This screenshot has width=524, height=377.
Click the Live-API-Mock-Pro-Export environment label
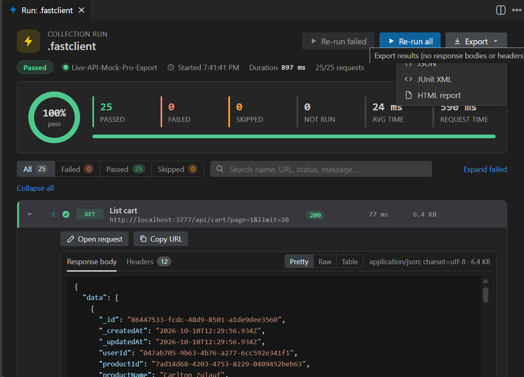point(114,68)
